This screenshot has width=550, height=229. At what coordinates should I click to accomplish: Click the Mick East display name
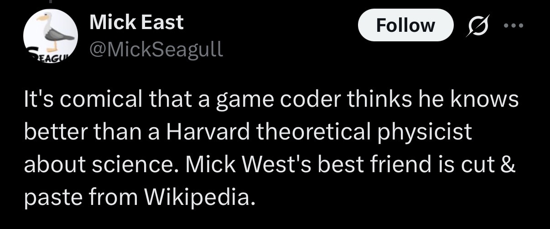tap(137, 22)
